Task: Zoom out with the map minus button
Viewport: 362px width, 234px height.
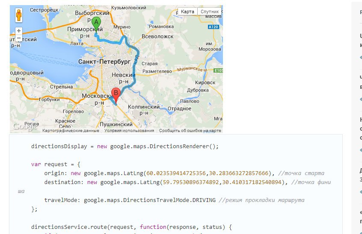Action: pos(19,38)
